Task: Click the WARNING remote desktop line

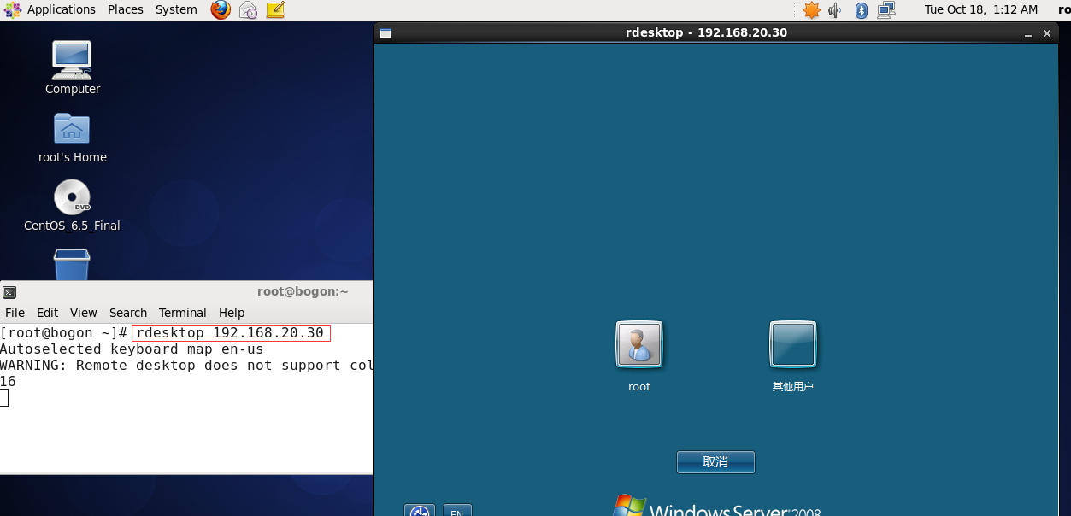Action: (186, 366)
